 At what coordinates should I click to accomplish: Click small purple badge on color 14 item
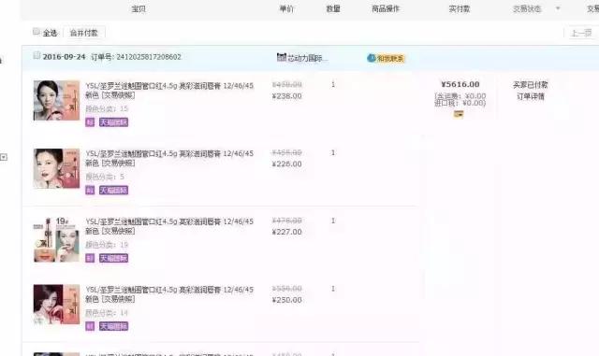(90, 326)
